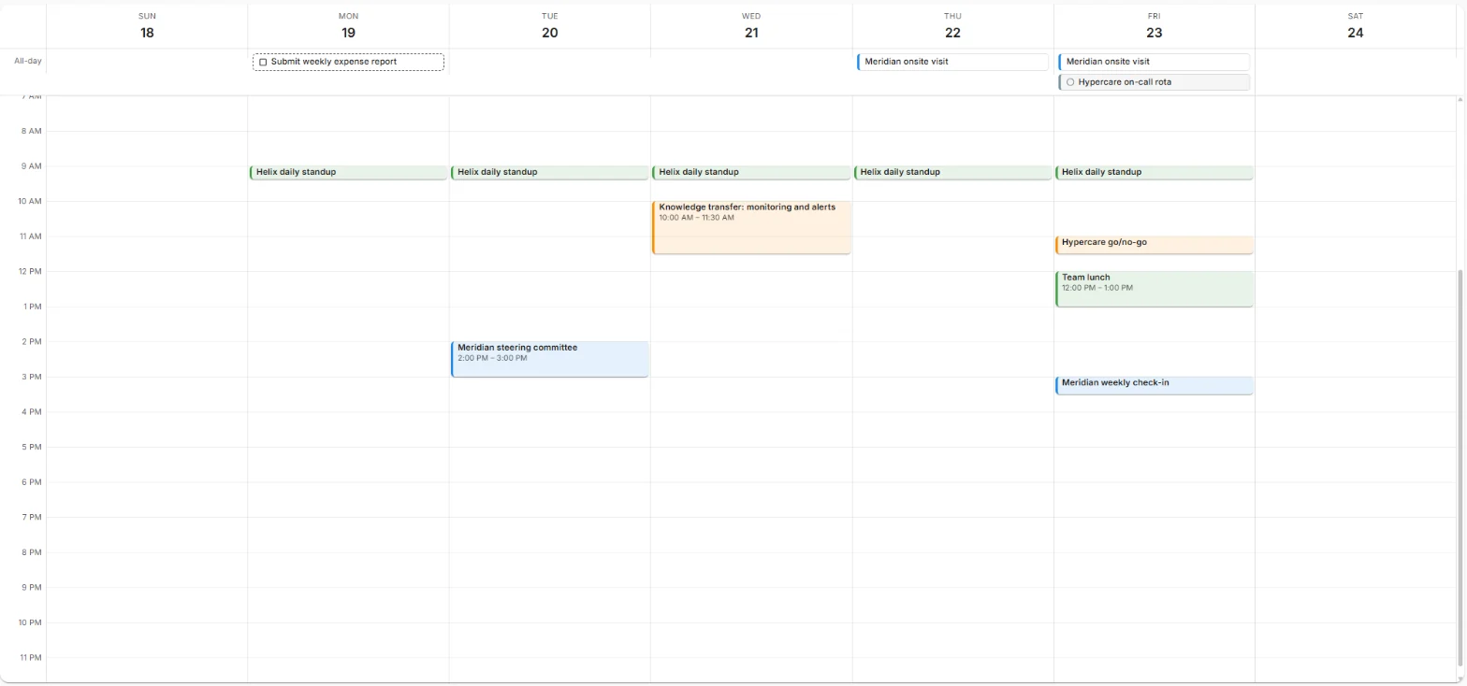Viewport: 1467px width, 686px height.
Task: Open the Meridian steering committee event
Action: [x=549, y=359]
